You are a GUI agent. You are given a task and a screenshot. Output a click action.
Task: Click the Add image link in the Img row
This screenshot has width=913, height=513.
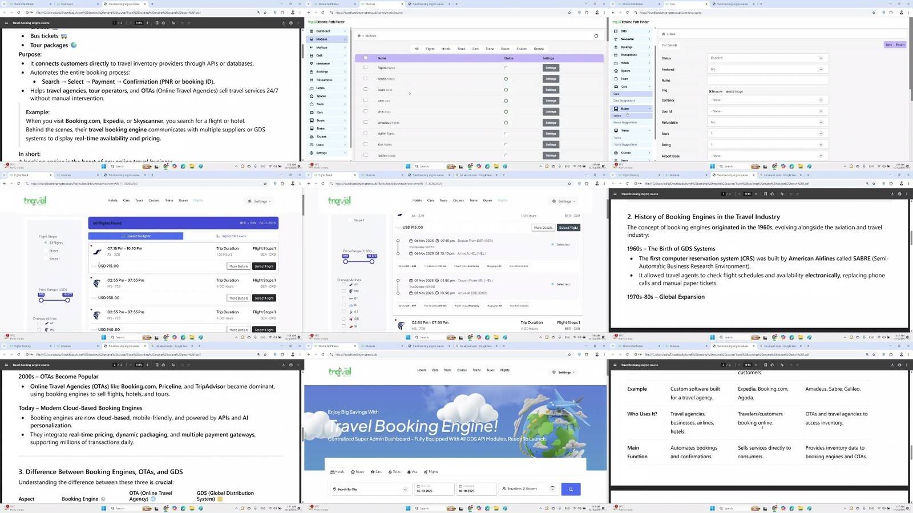pos(734,91)
